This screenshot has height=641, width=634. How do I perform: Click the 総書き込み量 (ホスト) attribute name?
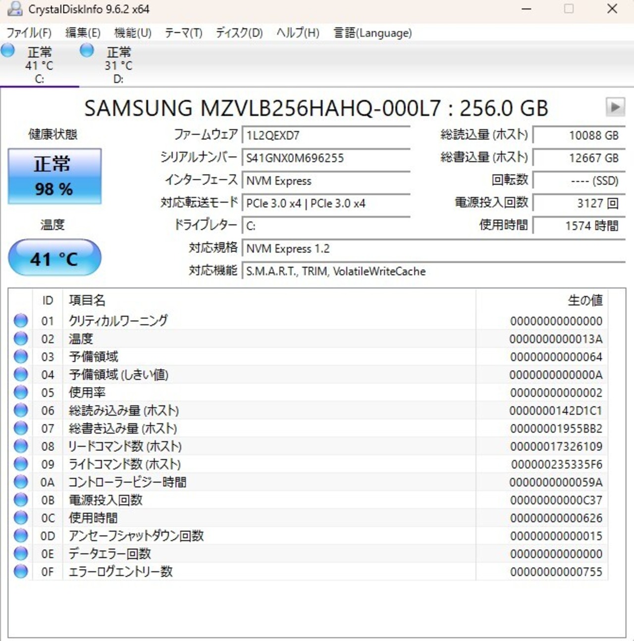(122, 428)
